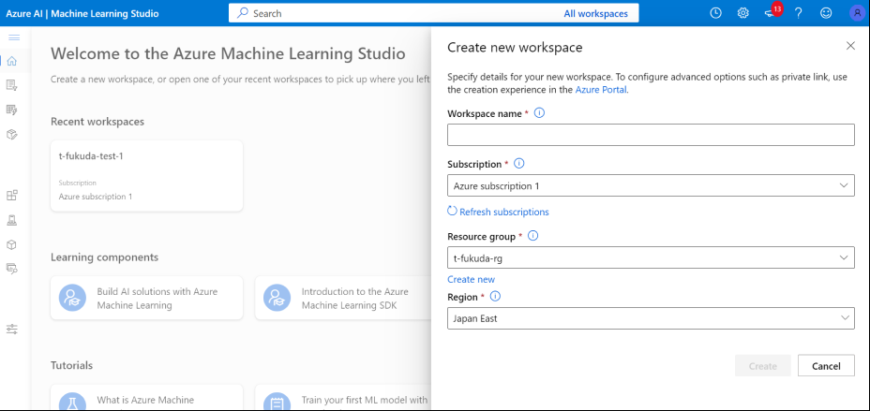This screenshot has height=411, width=870.
Task: Click the help question mark icon
Action: click(799, 13)
